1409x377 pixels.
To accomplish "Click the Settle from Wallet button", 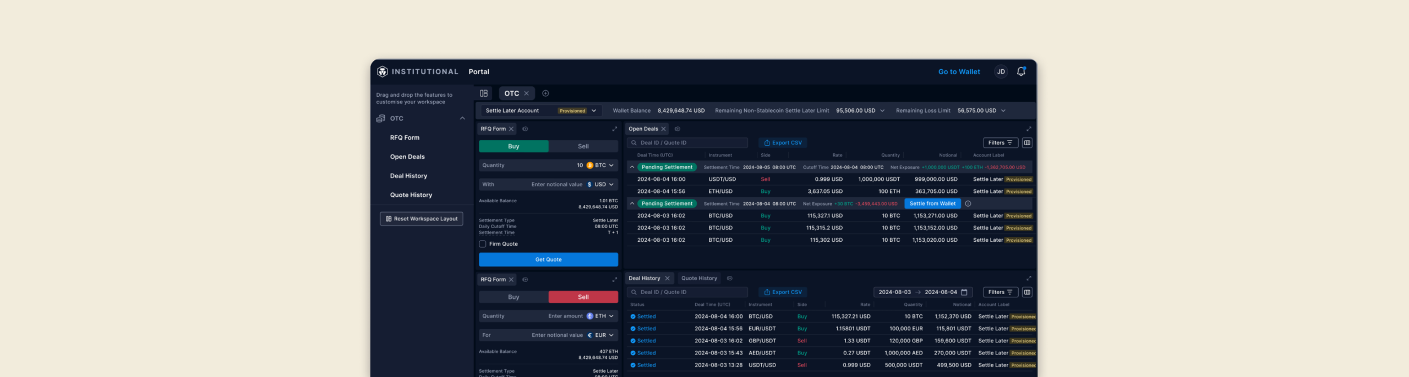I will click(x=932, y=204).
